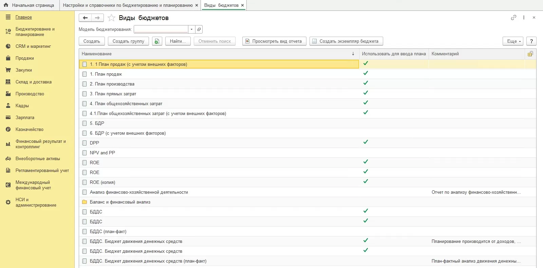Click the lock icon in table header
This screenshot has height=268, width=543.
[530, 54]
